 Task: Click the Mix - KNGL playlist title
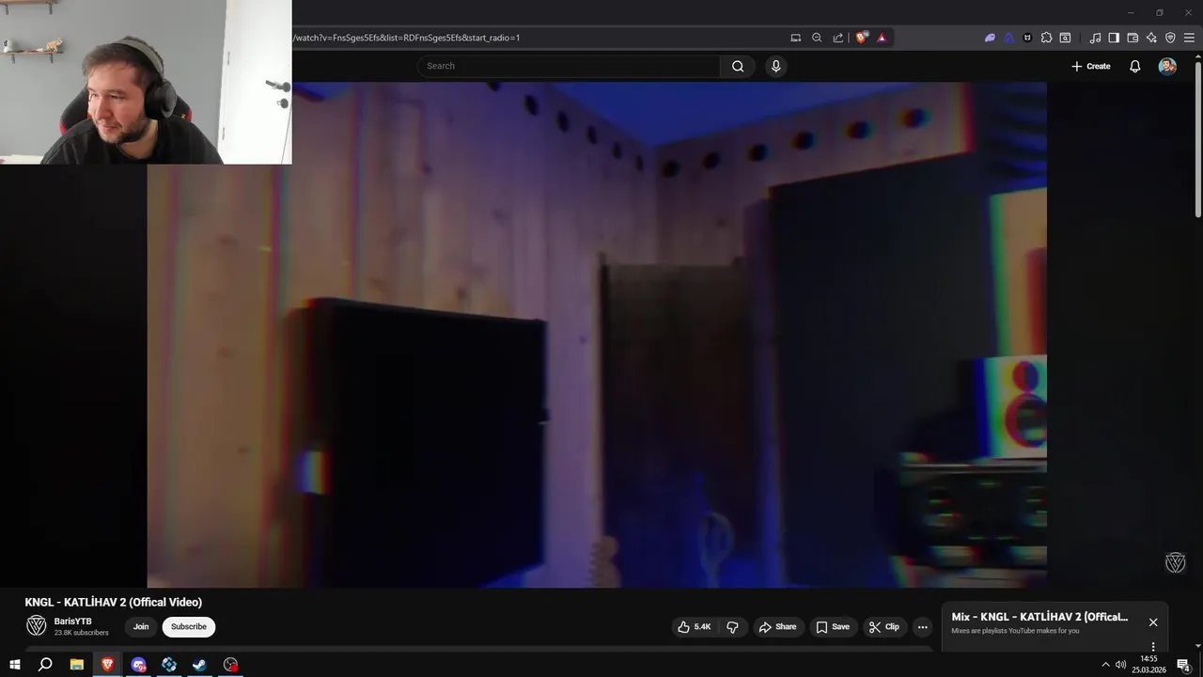1039,617
